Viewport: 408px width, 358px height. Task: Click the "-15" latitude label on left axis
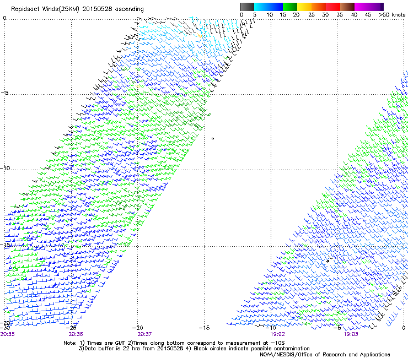tap(5, 245)
